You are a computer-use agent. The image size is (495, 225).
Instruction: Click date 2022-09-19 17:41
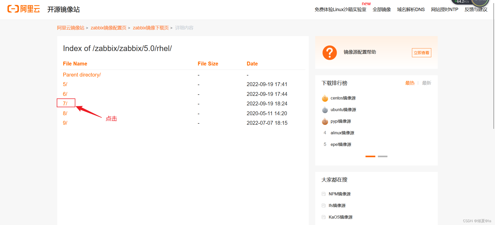click(x=267, y=84)
